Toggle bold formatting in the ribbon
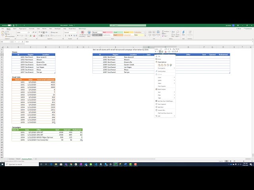254x190 pixels. click(18, 36)
